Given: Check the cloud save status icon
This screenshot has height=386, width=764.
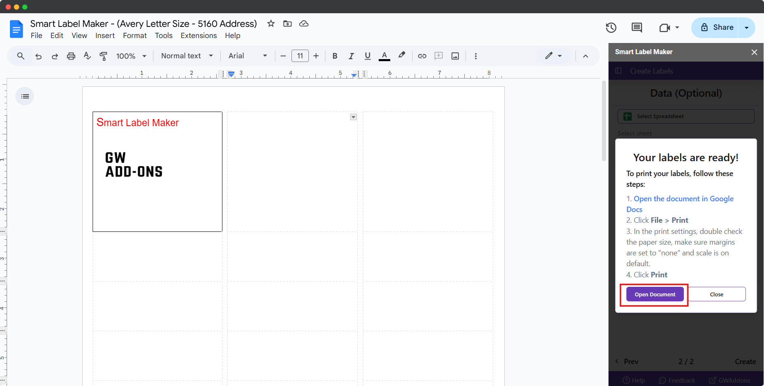Looking at the screenshot, I should pos(304,24).
